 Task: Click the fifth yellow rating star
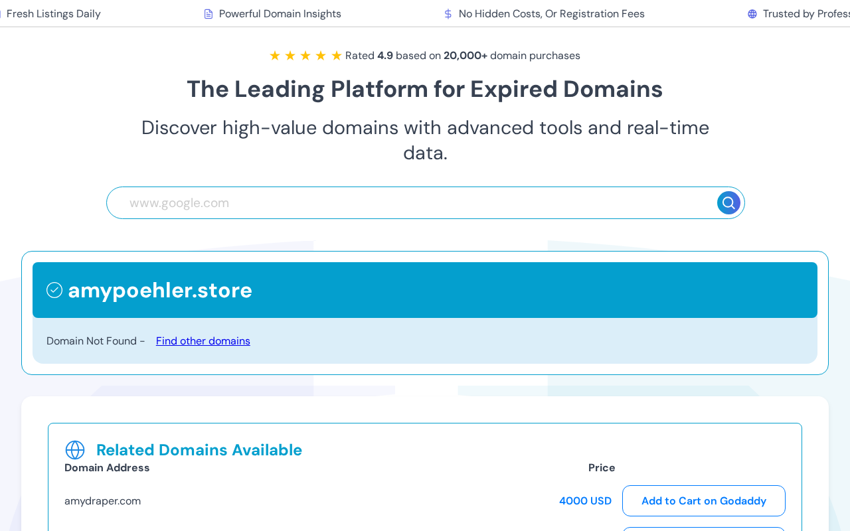click(x=337, y=56)
